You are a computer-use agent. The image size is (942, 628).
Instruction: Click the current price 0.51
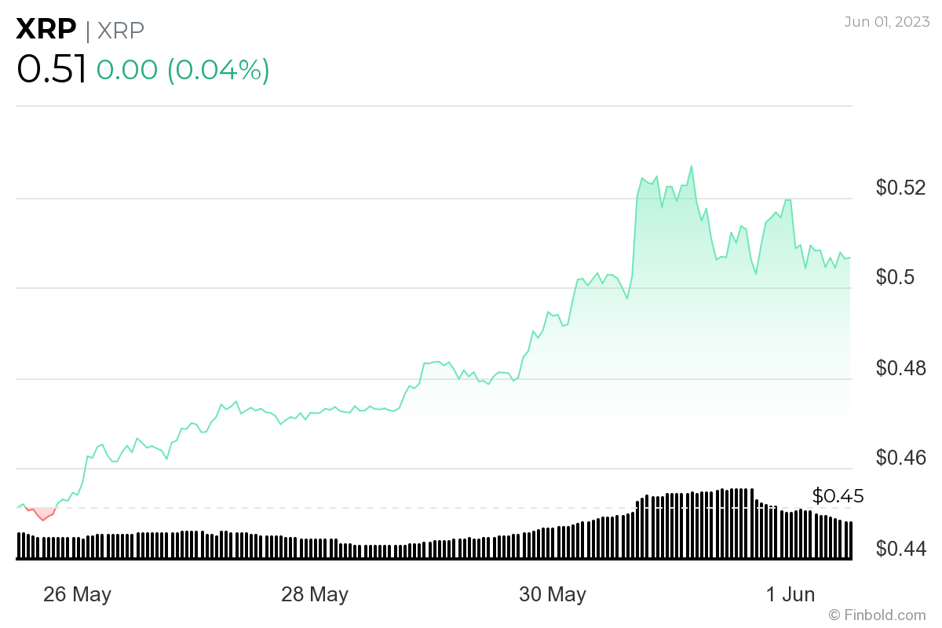click(51, 70)
